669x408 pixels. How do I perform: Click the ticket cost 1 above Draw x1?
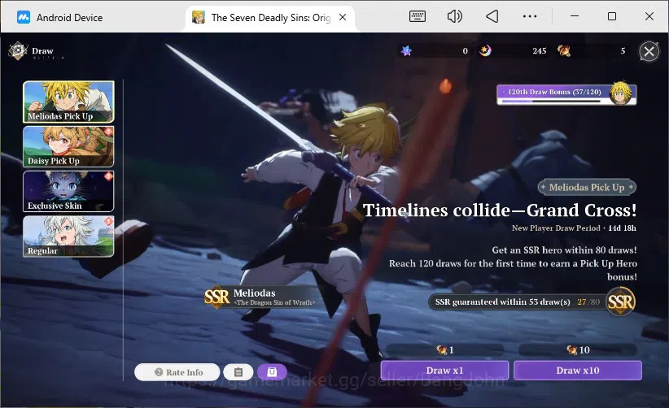point(445,350)
